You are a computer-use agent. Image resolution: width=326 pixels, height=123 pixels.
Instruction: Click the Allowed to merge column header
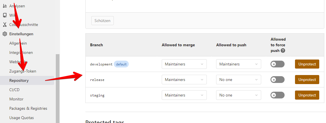click(178, 45)
